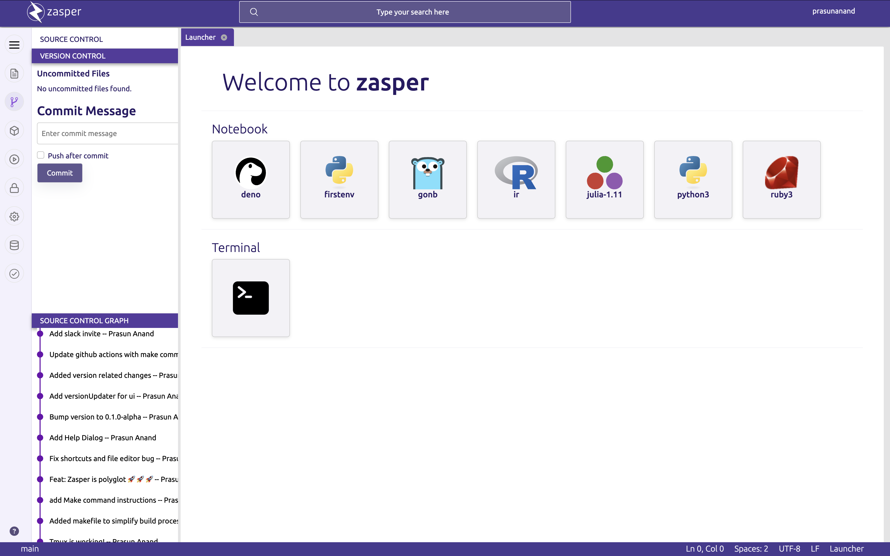Screen dimensions: 890x556
Task: Click LF line ending in status bar
Action: point(815,549)
